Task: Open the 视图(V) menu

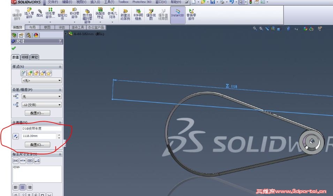Action: pos(81,2)
